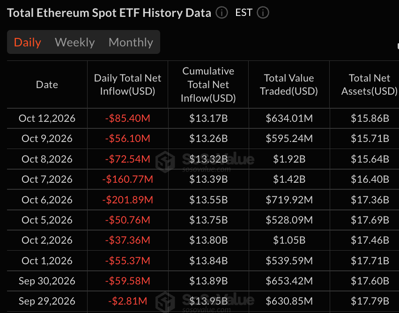Click the $539.59M value traded cell
Screen dimensions: 399x313
tap(289, 261)
